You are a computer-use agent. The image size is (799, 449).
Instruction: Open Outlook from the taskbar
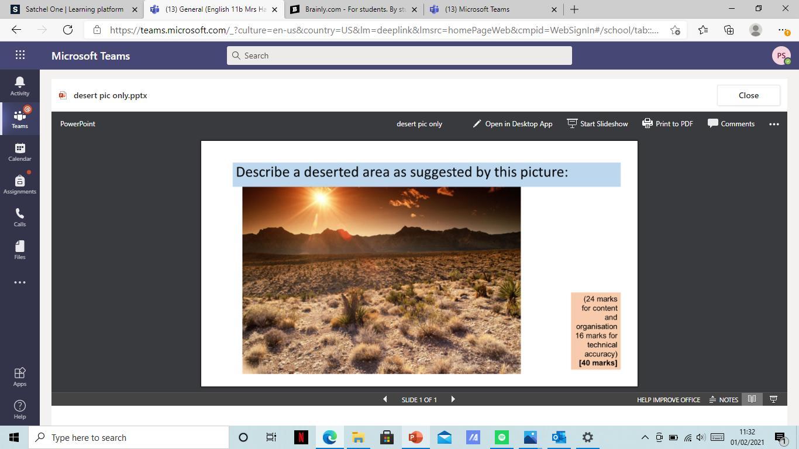click(559, 437)
